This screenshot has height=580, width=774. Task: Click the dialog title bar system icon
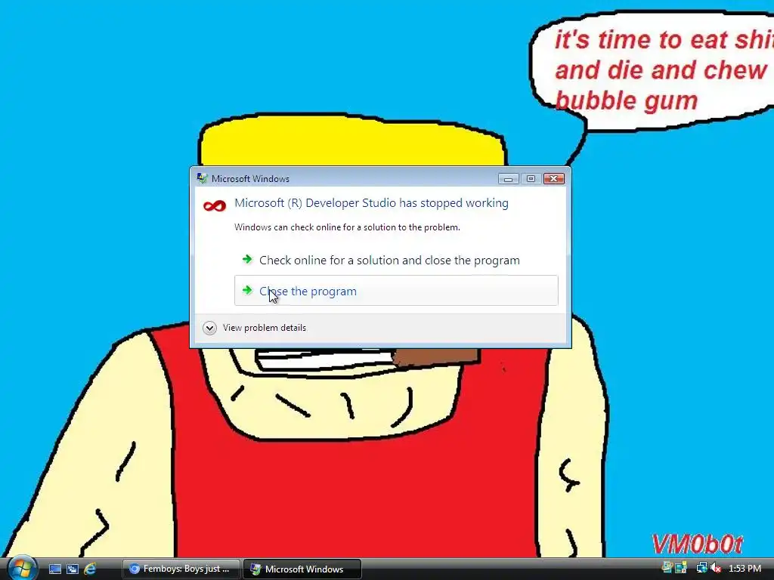point(202,178)
